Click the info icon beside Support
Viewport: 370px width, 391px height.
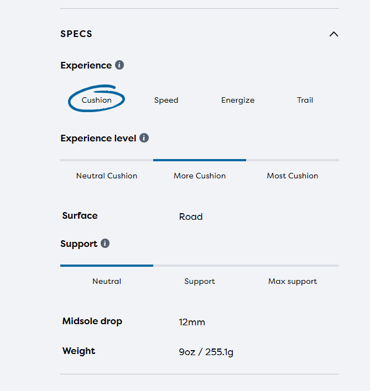point(105,244)
